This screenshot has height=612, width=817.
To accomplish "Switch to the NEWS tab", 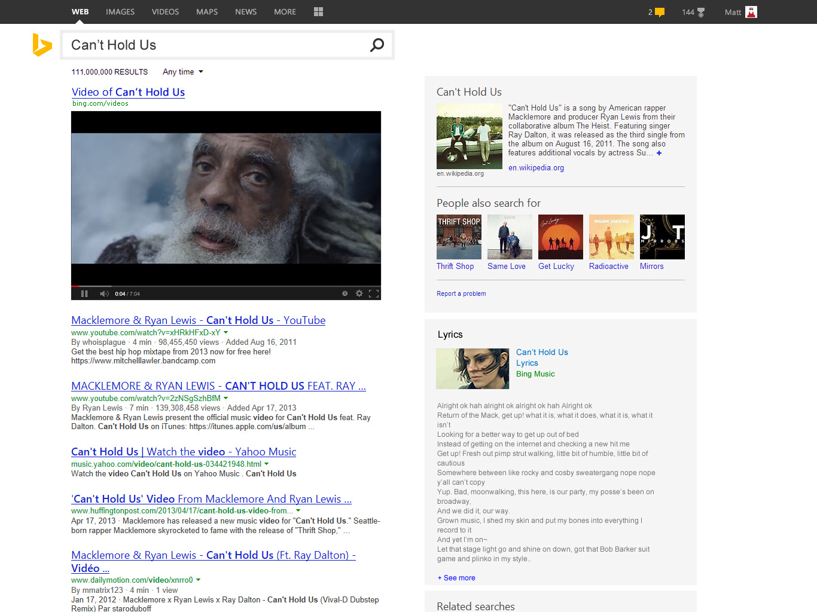I will (246, 12).
